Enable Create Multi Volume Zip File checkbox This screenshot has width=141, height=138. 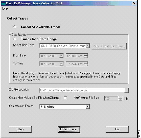click(65, 98)
